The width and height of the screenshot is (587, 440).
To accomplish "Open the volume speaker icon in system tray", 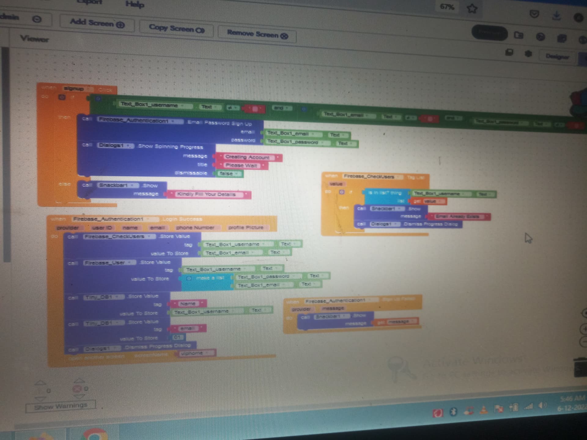I will pos(543,406).
